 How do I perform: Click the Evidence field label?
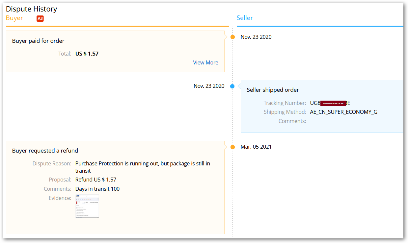[x=60, y=198]
